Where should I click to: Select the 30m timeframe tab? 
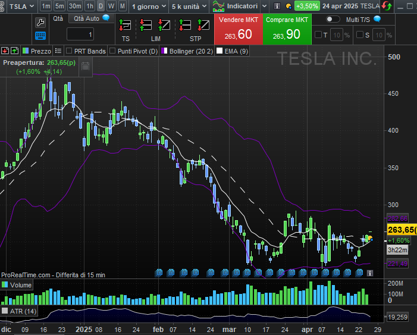74,6
